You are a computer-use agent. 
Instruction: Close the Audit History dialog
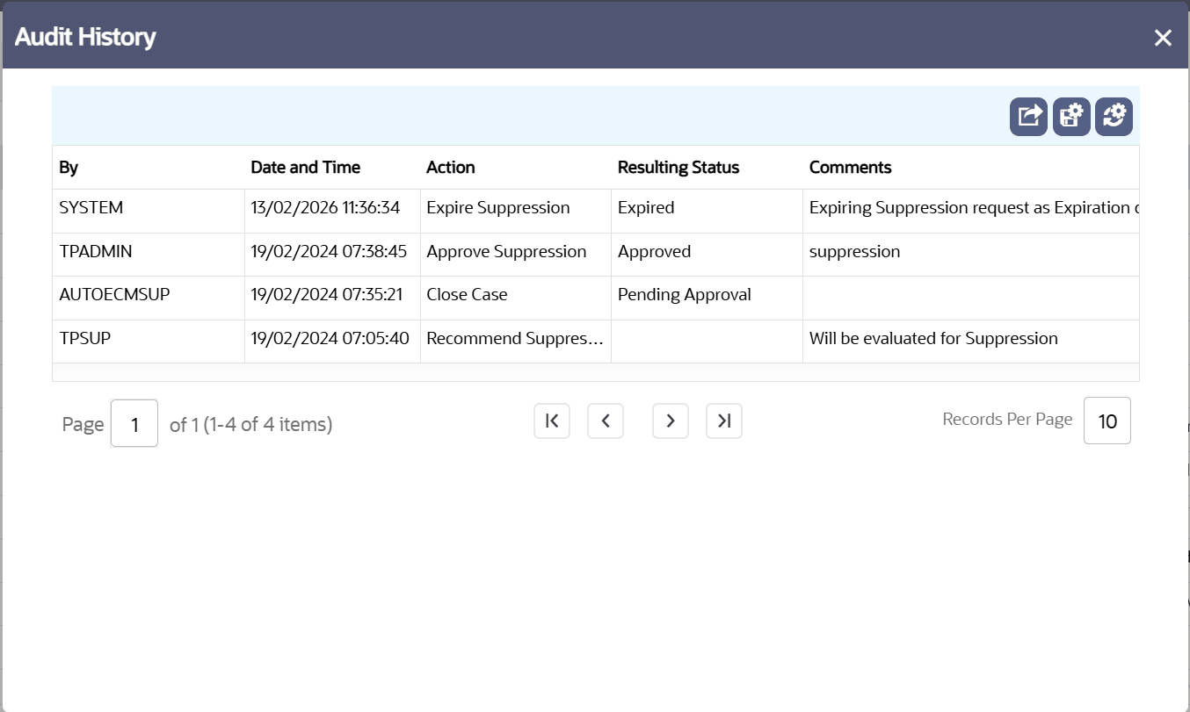(x=1163, y=38)
